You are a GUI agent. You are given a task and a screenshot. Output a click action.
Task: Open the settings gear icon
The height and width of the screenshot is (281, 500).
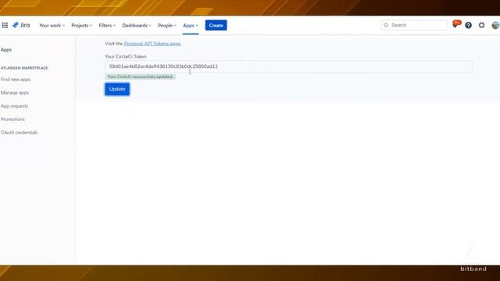click(481, 25)
